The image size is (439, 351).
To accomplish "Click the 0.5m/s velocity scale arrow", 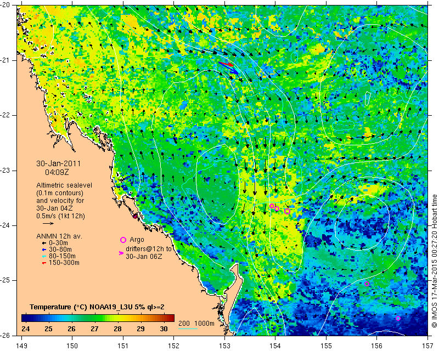I will coord(48,223).
